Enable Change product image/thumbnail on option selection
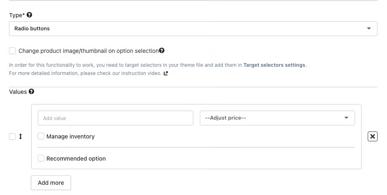Image resolution: width=387 pixels, height=195 pixels. click(x=12, y=51)
